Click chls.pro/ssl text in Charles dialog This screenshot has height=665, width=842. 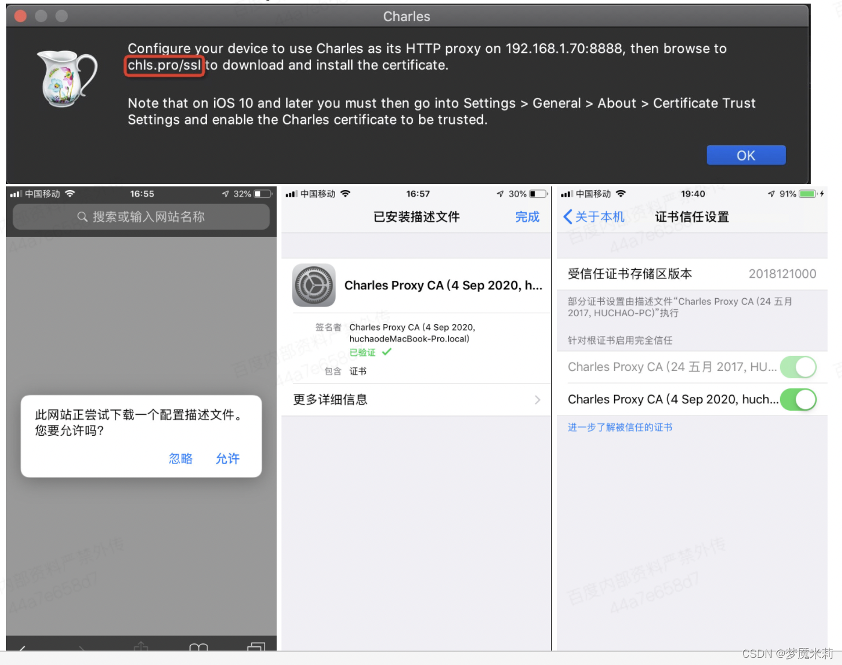click(164, 65)
